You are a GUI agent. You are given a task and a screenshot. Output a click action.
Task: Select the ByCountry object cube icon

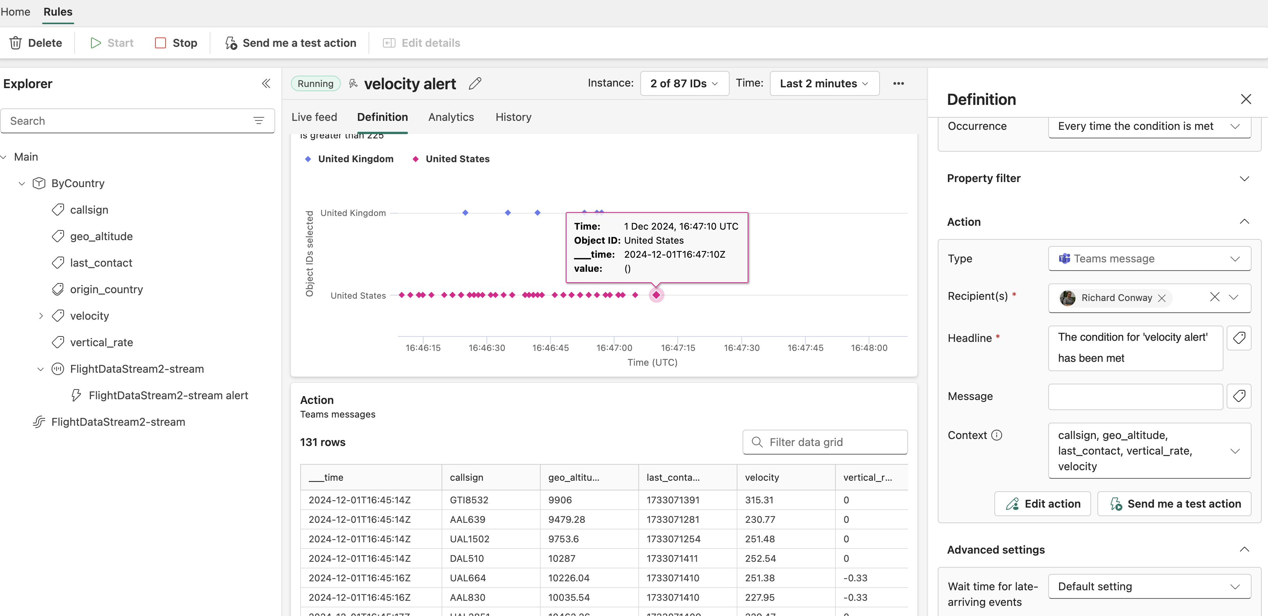coord(39,183)
